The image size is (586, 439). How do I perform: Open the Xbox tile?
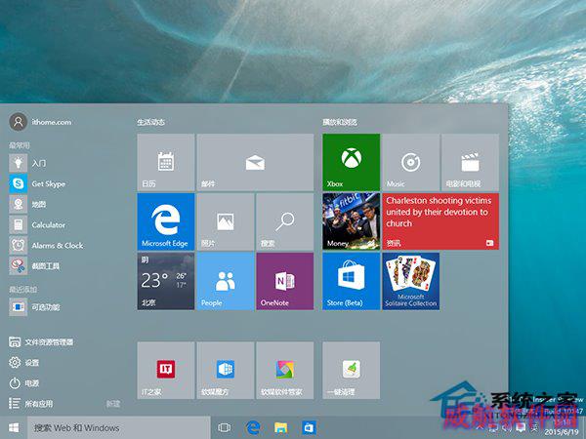(352, 162)
